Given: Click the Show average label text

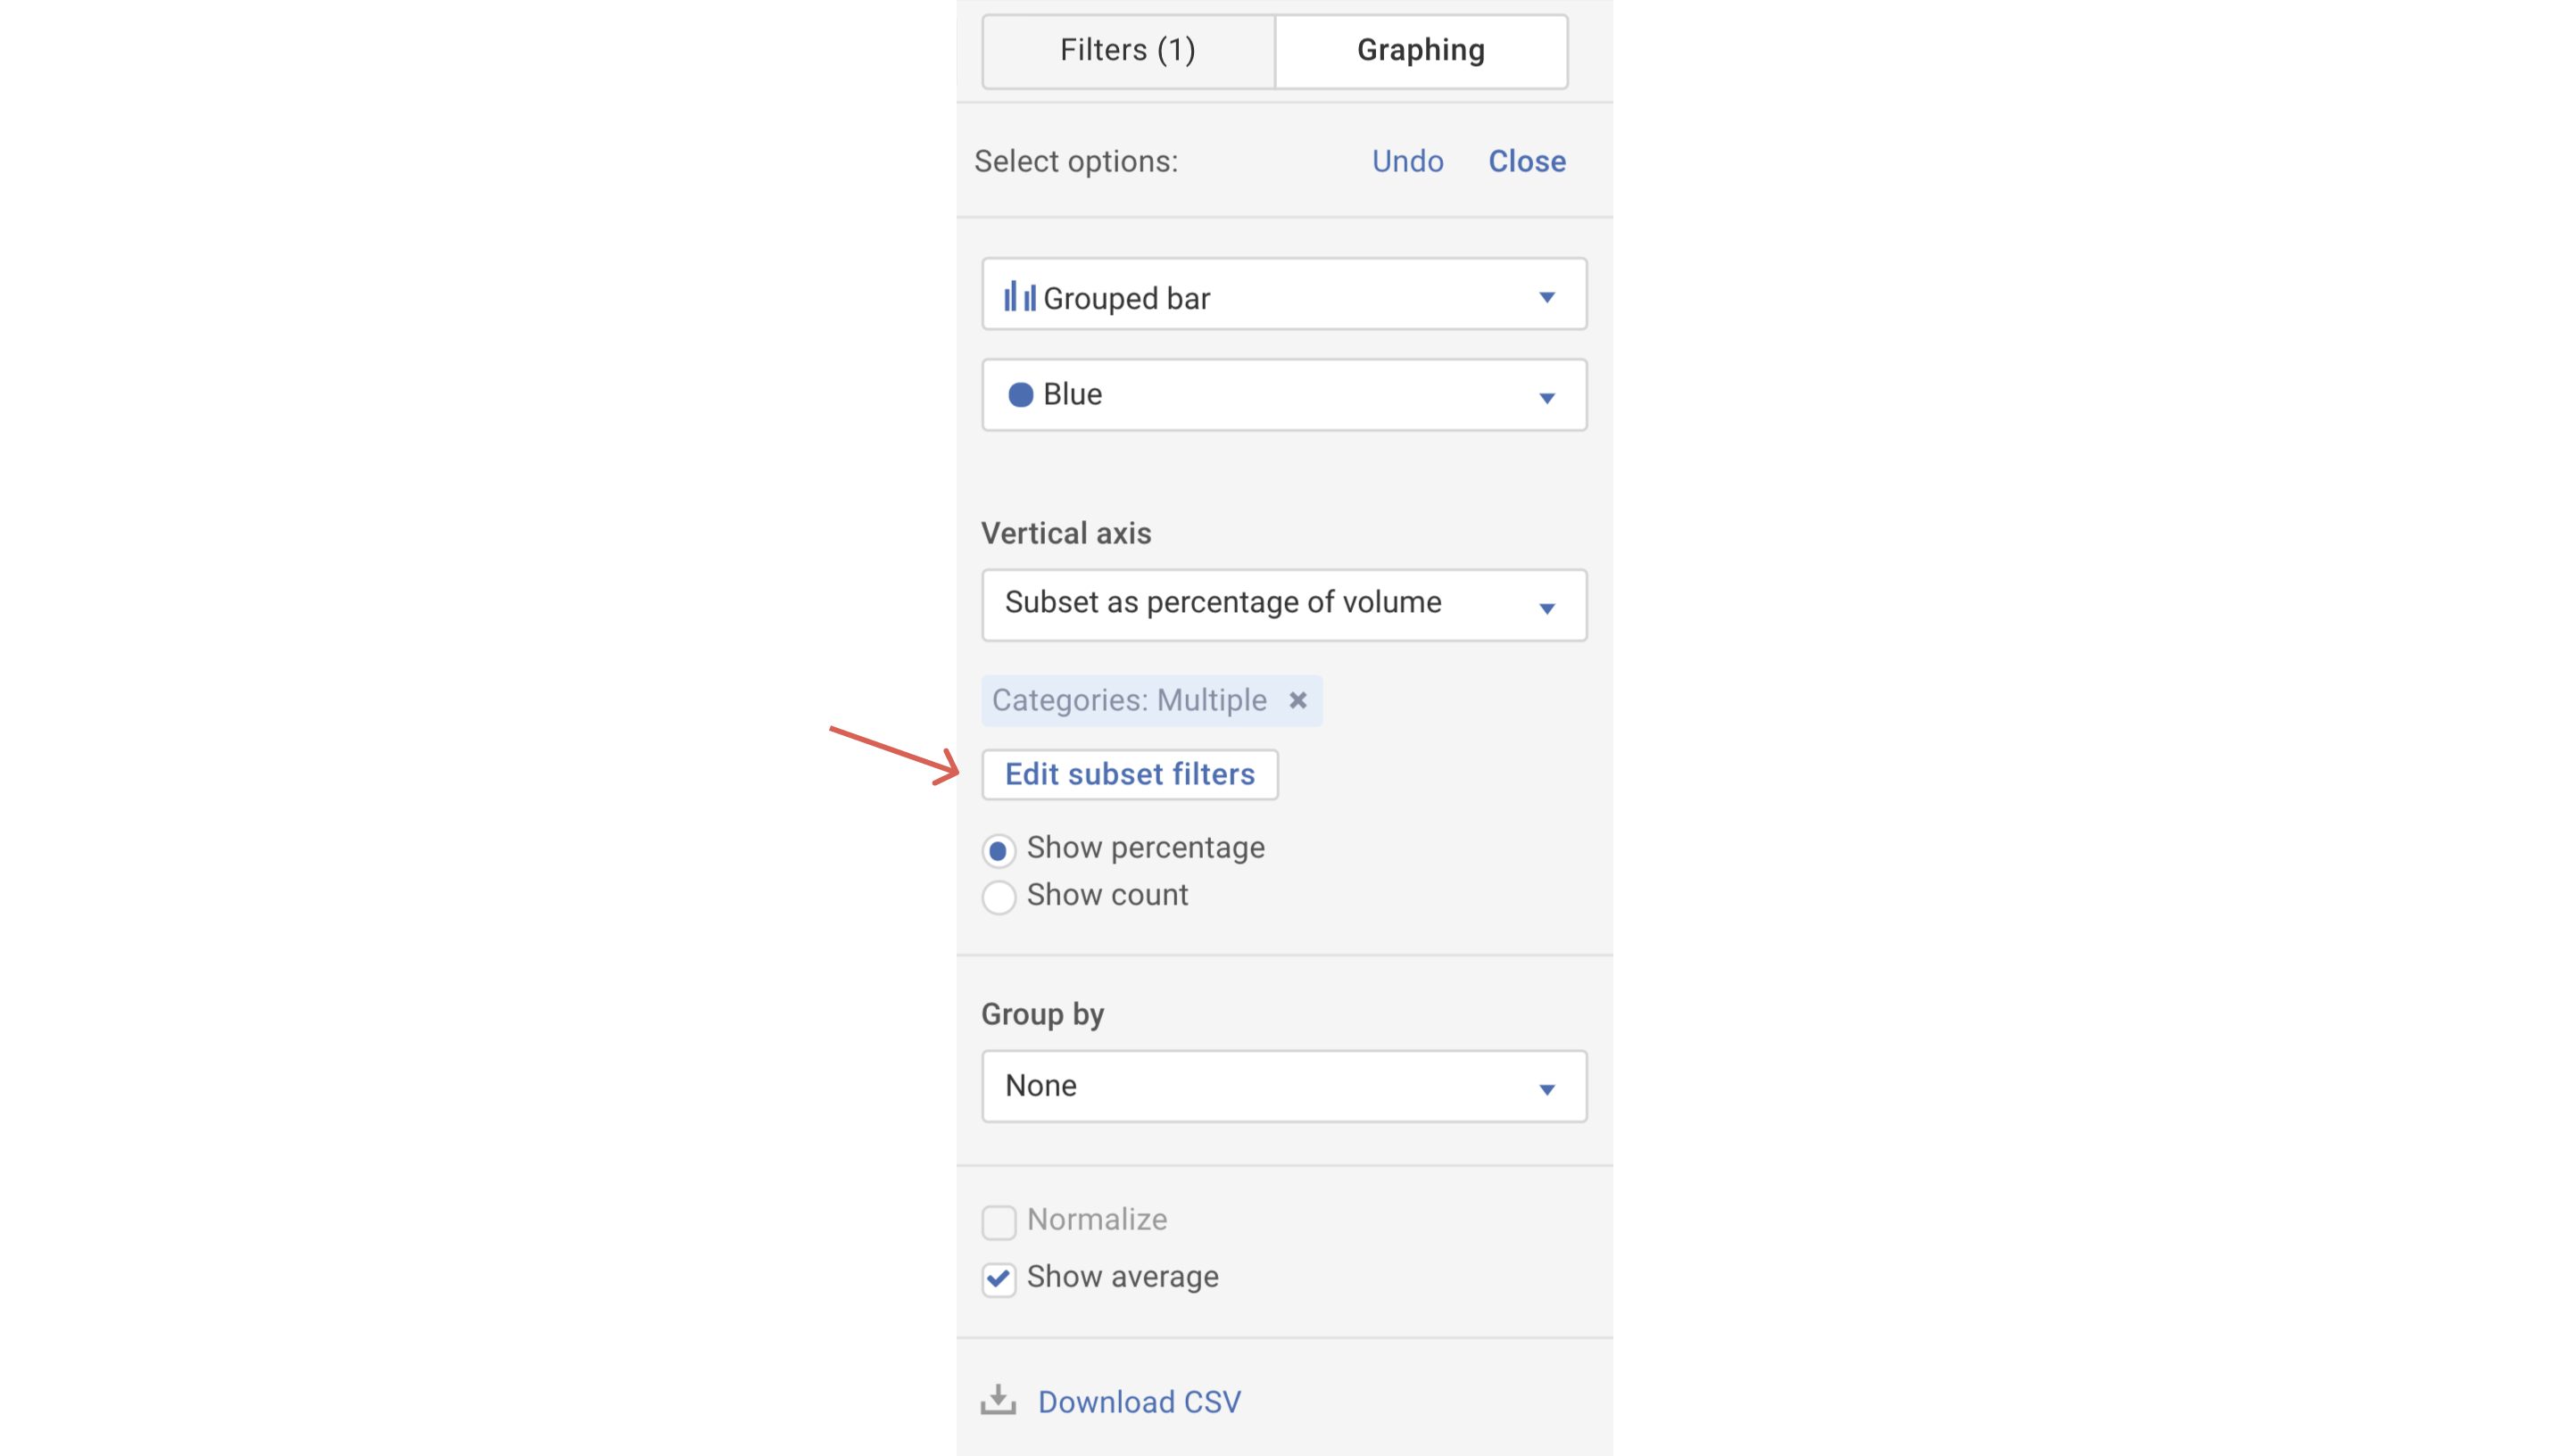Looking at the screenshot, I should [1122, 1276].
